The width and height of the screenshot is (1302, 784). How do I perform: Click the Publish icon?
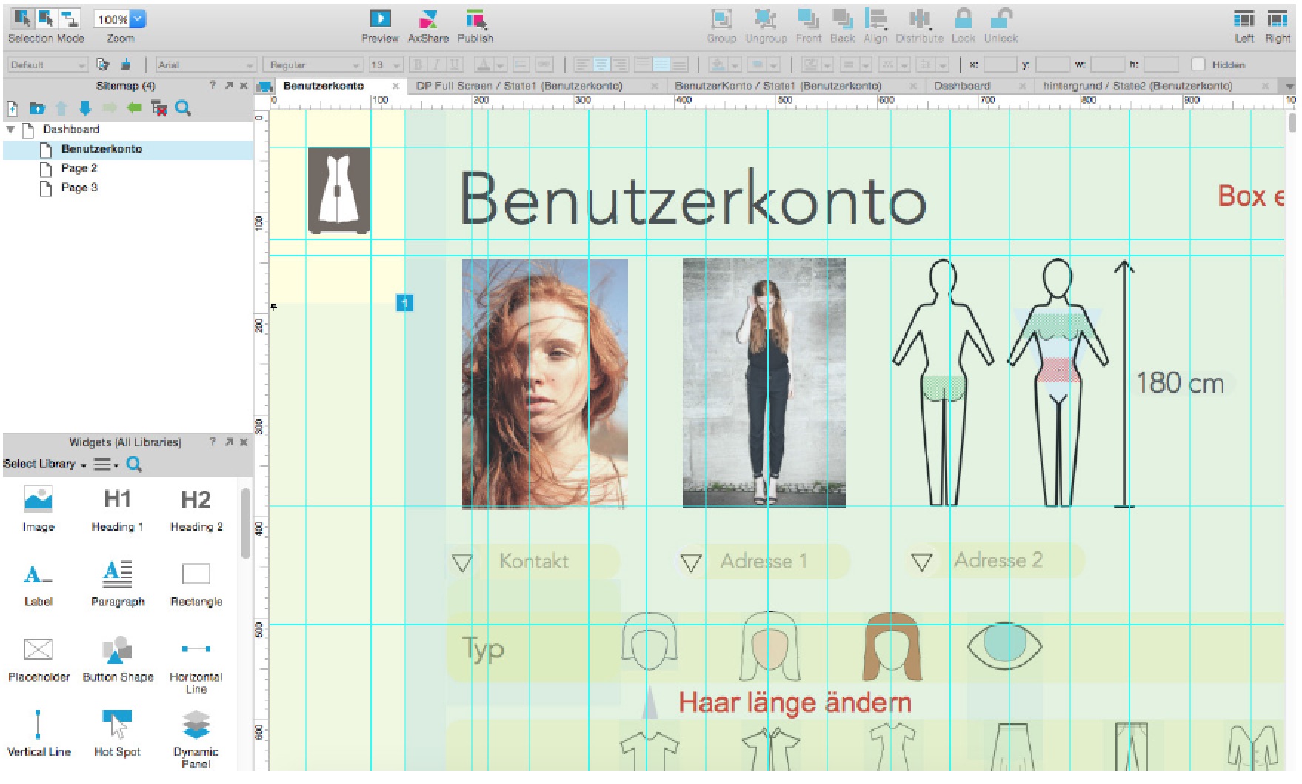(475, 19)
